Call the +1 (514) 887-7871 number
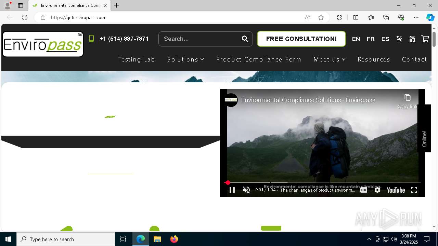The height and width of the screenshot is (246, 438). pos(124,39)
